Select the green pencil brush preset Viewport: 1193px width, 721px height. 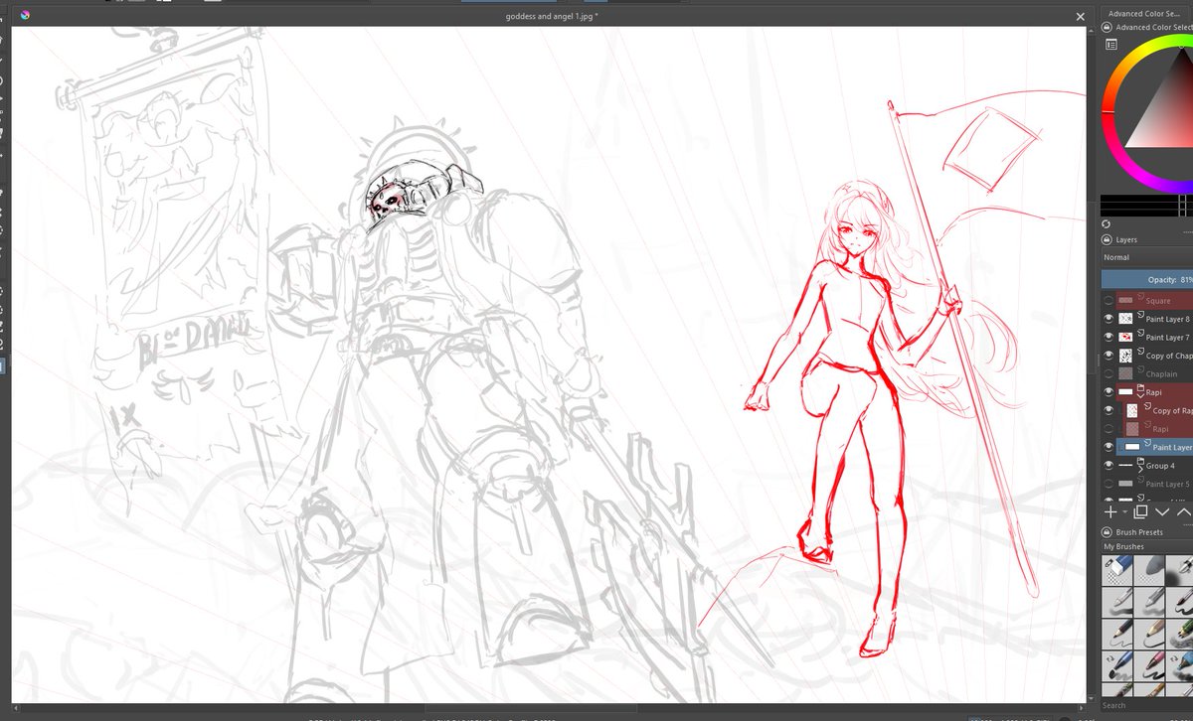coord(1180,633)
